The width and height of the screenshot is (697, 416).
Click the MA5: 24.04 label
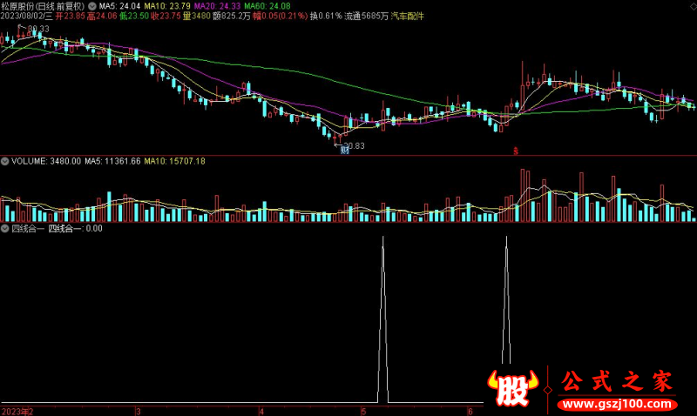[119, 6]
